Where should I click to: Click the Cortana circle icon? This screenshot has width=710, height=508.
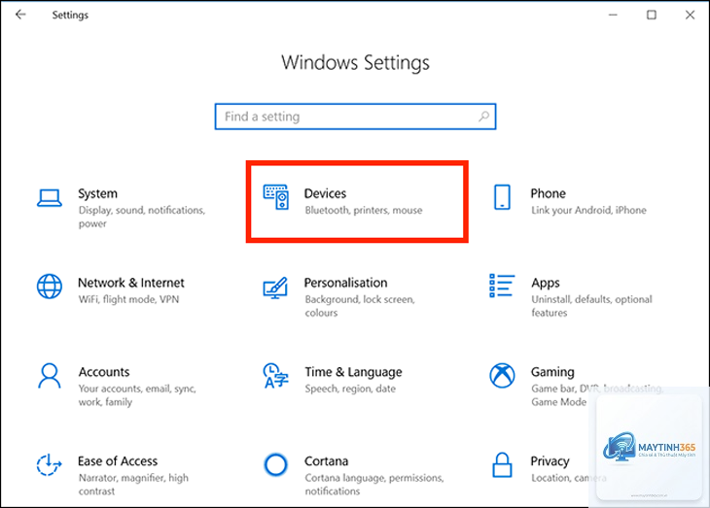point(276,464)
